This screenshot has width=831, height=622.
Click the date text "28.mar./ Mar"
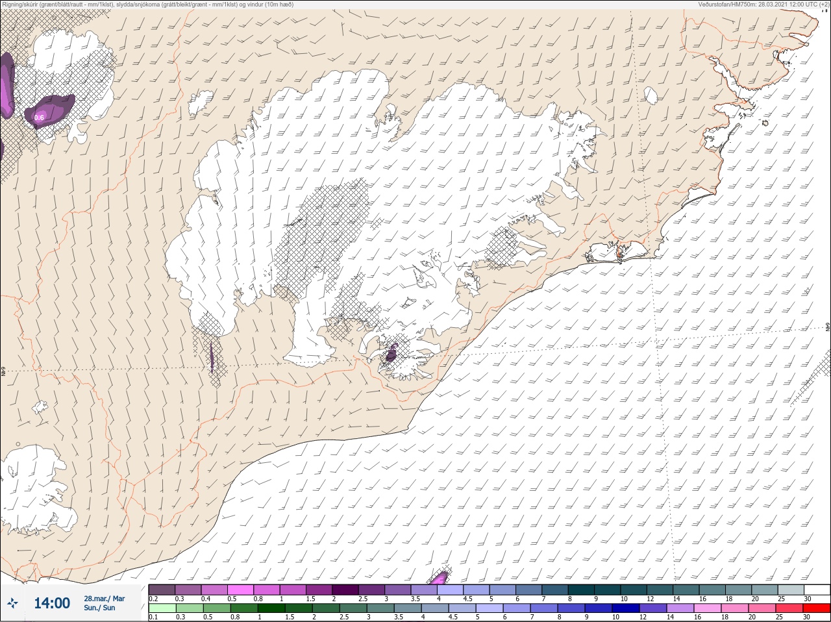[105, 599]
